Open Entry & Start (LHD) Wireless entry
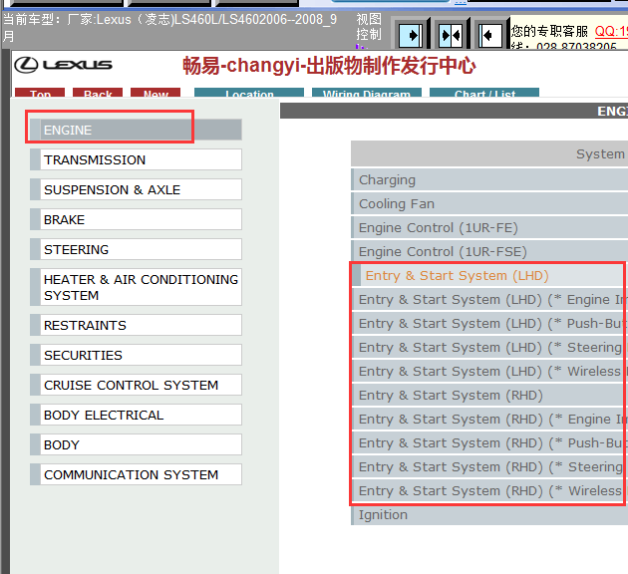 pos(489,371)
